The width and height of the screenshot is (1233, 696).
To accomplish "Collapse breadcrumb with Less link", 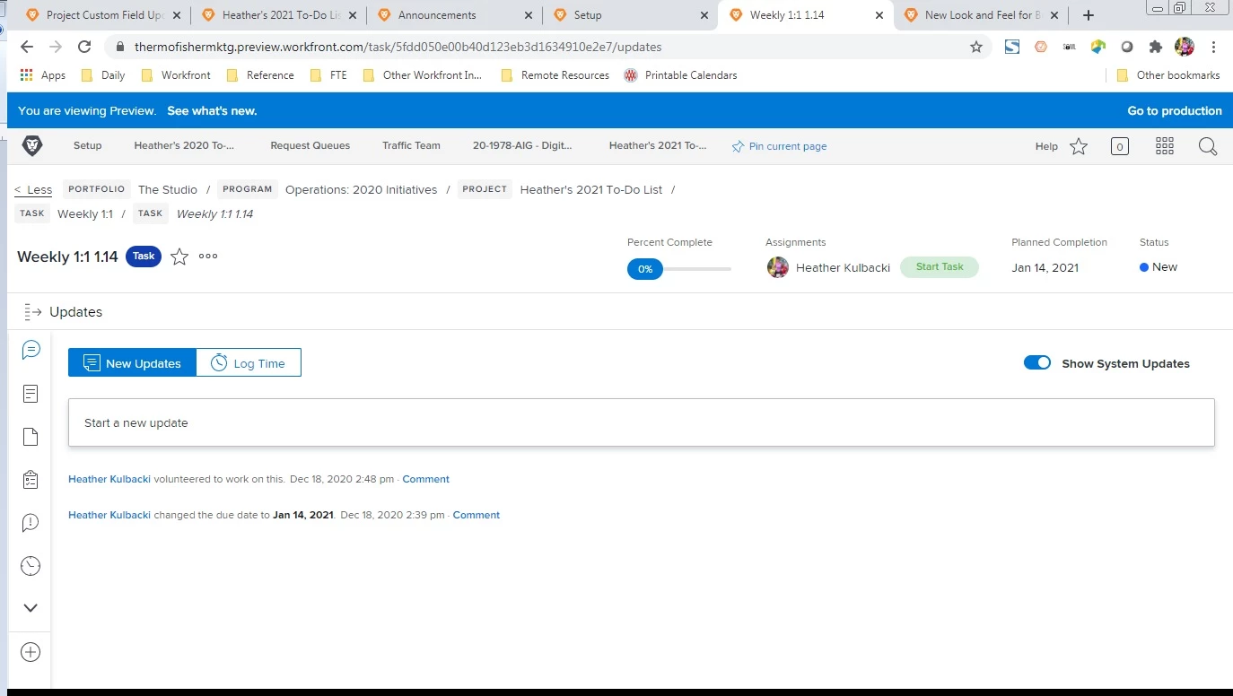I will 33,189.
